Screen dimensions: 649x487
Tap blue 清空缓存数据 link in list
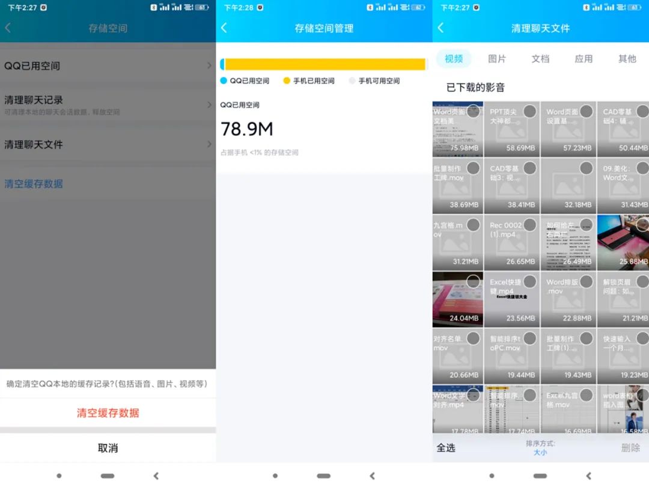tap(34, 184)
